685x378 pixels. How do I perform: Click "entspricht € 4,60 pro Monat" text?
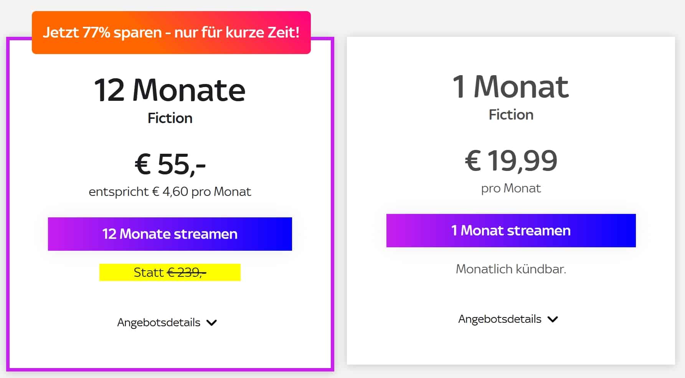click(x=170, y=191)
